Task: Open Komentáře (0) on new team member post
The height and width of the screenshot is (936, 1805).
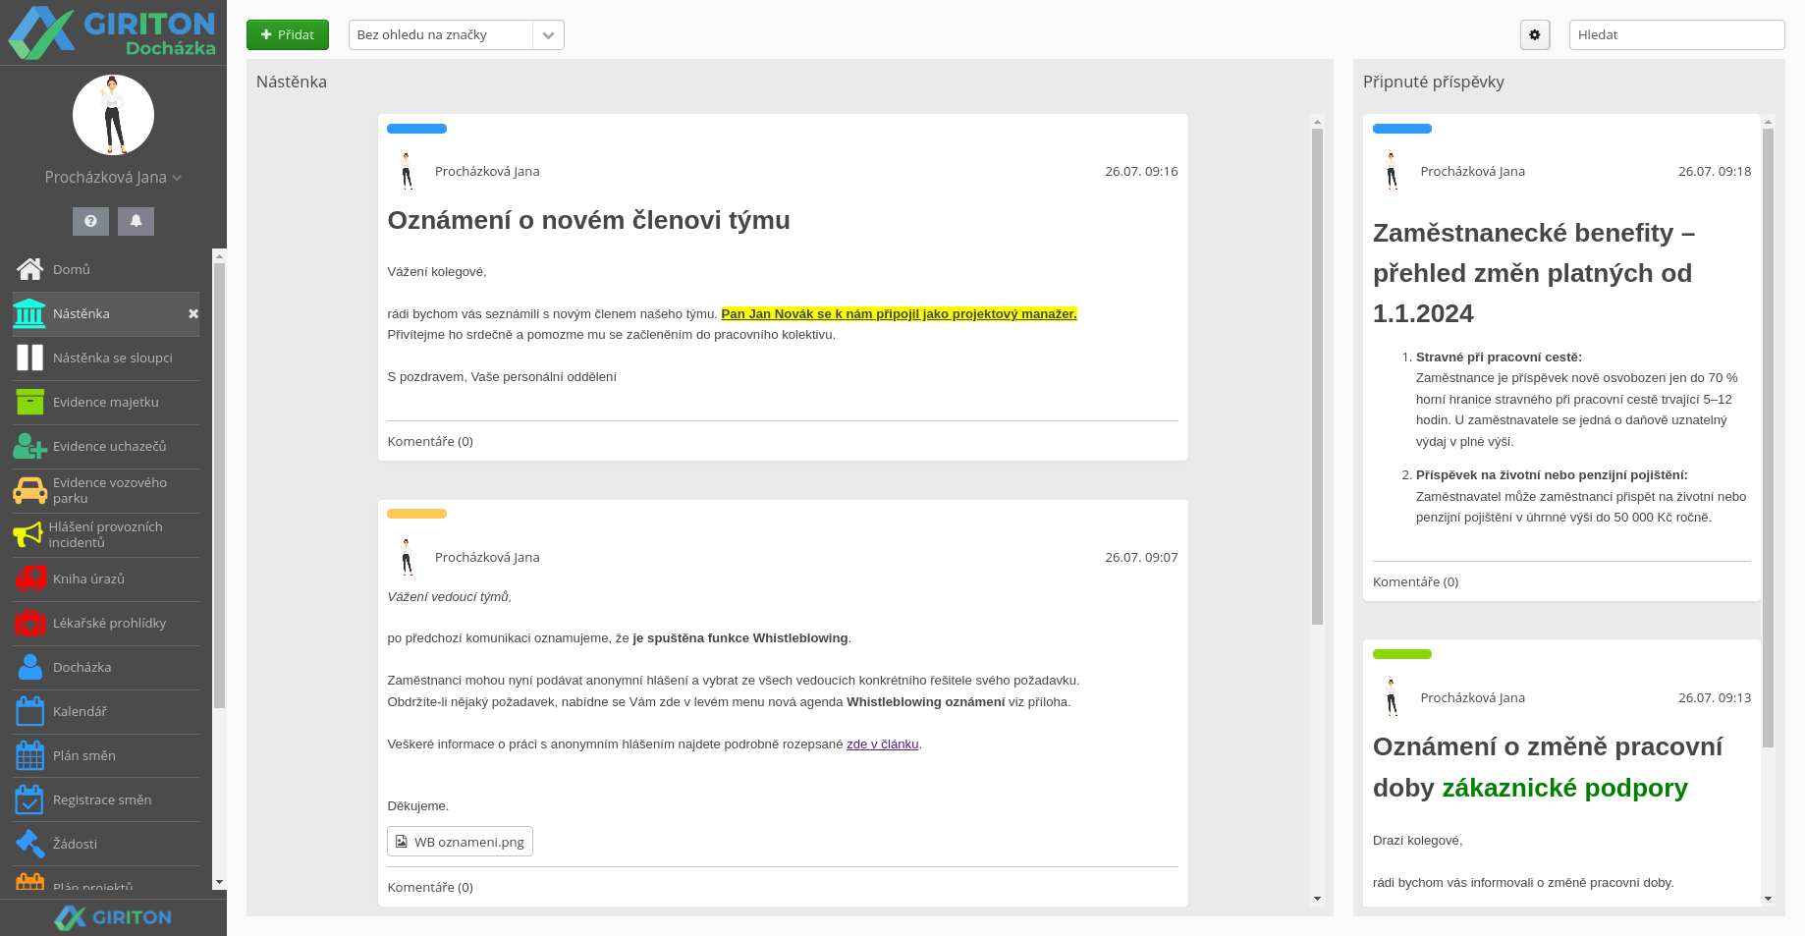Action: [x=430, y=442]
